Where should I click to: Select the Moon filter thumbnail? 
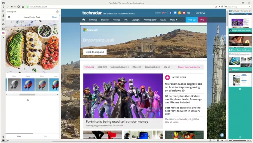(14, 85)
